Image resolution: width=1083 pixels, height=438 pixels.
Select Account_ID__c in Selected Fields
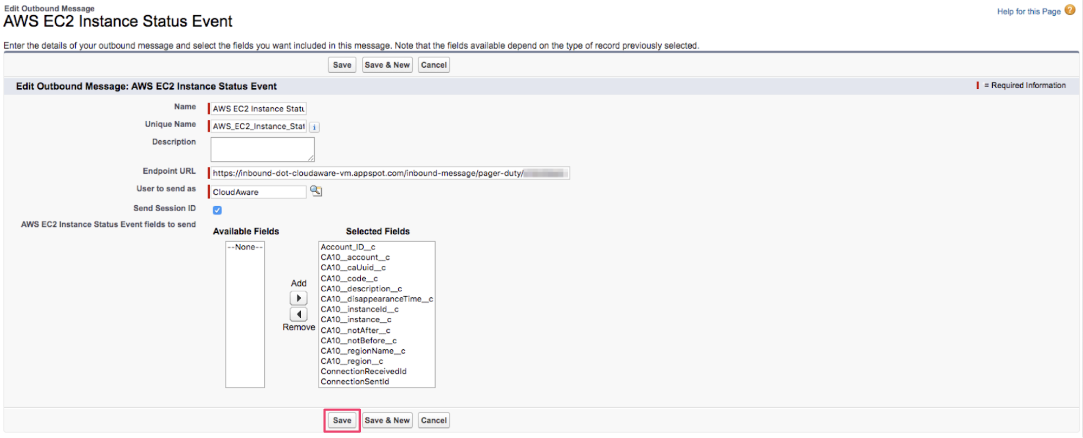point(348,247)
